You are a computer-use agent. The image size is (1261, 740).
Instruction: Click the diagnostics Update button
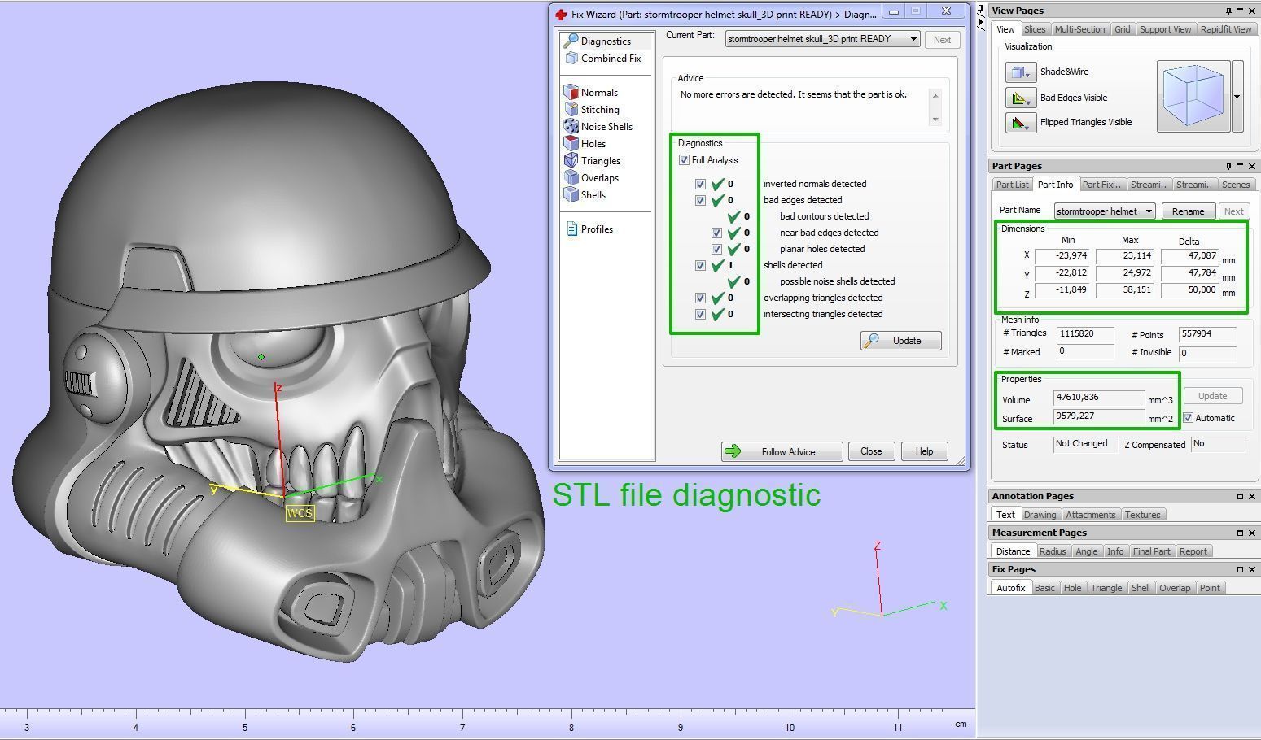tap(901, 341)
